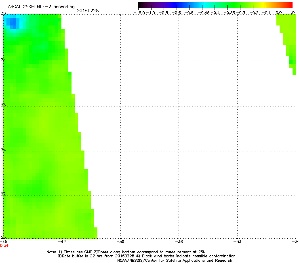Click the color bar label -15.0
Viewport: 299px width, 263px height.
139,13
